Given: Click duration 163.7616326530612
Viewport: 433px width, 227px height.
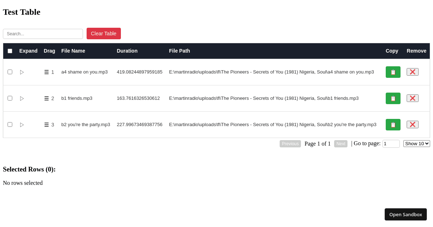Looking at the screenshot, I should tap(138, 98).
